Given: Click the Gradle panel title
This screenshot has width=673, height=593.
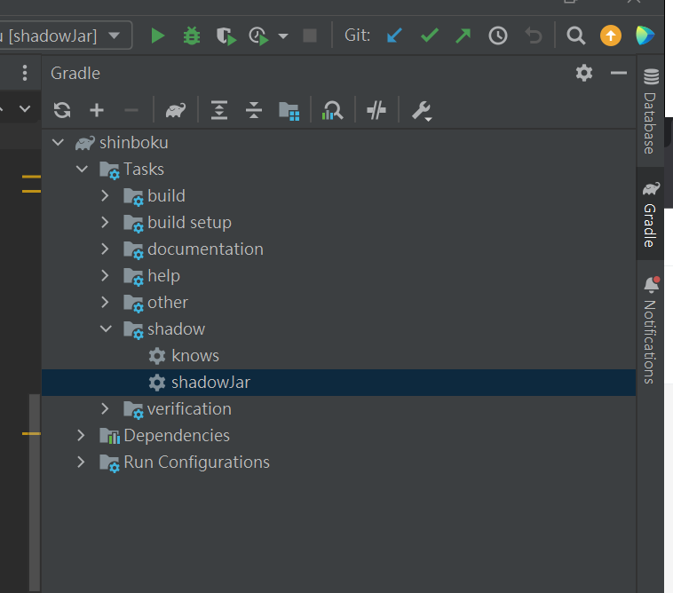Looking at the screenshot, I should [x=75, y=73].
